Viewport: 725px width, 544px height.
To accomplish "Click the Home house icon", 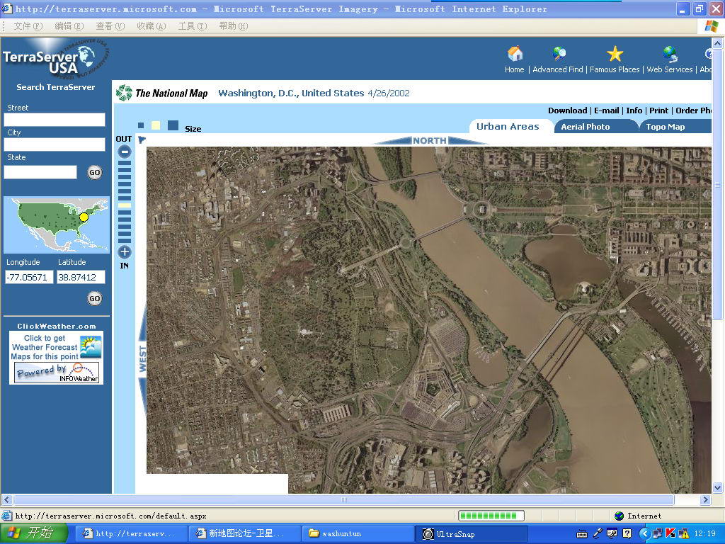I will tap(515, 54).
